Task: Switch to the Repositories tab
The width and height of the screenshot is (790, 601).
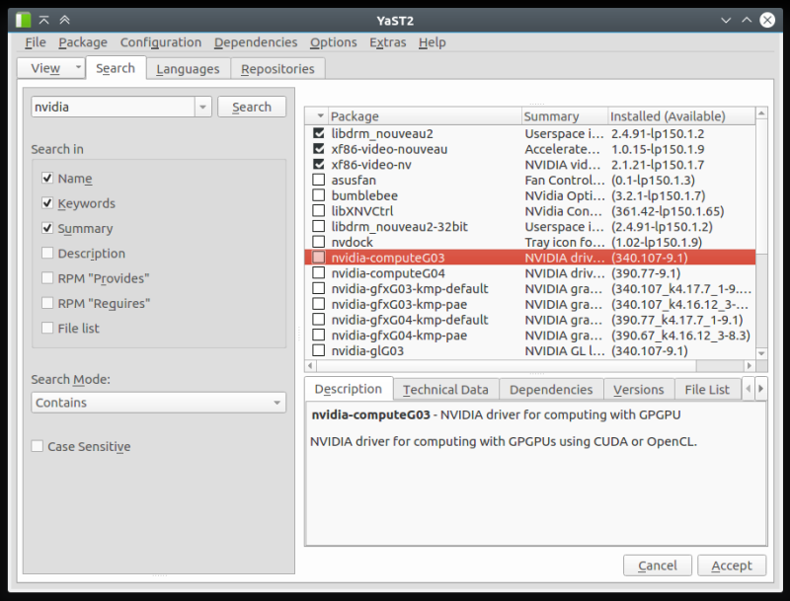Action: pyautogui.click(x=277, y=69)
